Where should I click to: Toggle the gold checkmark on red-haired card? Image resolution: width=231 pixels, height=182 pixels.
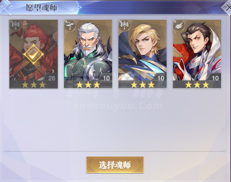coord(33,54)
